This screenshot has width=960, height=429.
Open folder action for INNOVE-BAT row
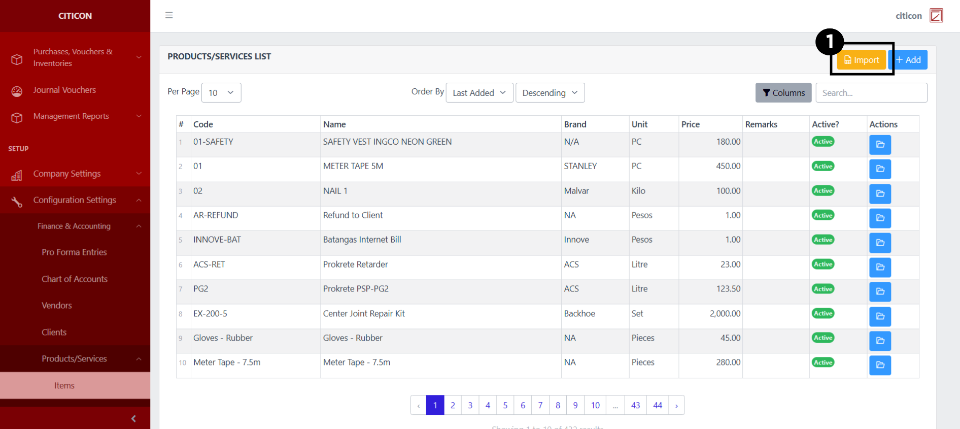[x=880, y=243]
